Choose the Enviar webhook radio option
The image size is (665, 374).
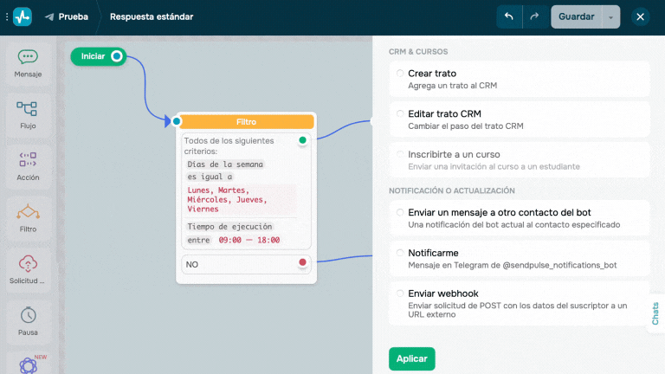[x=400, y=293]
